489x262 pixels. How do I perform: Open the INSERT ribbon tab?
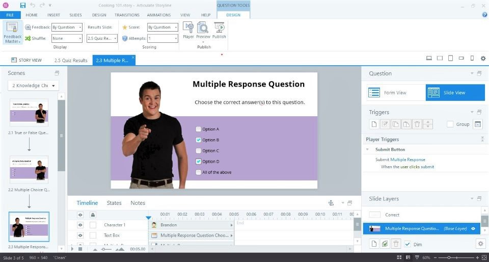(53, 15)
